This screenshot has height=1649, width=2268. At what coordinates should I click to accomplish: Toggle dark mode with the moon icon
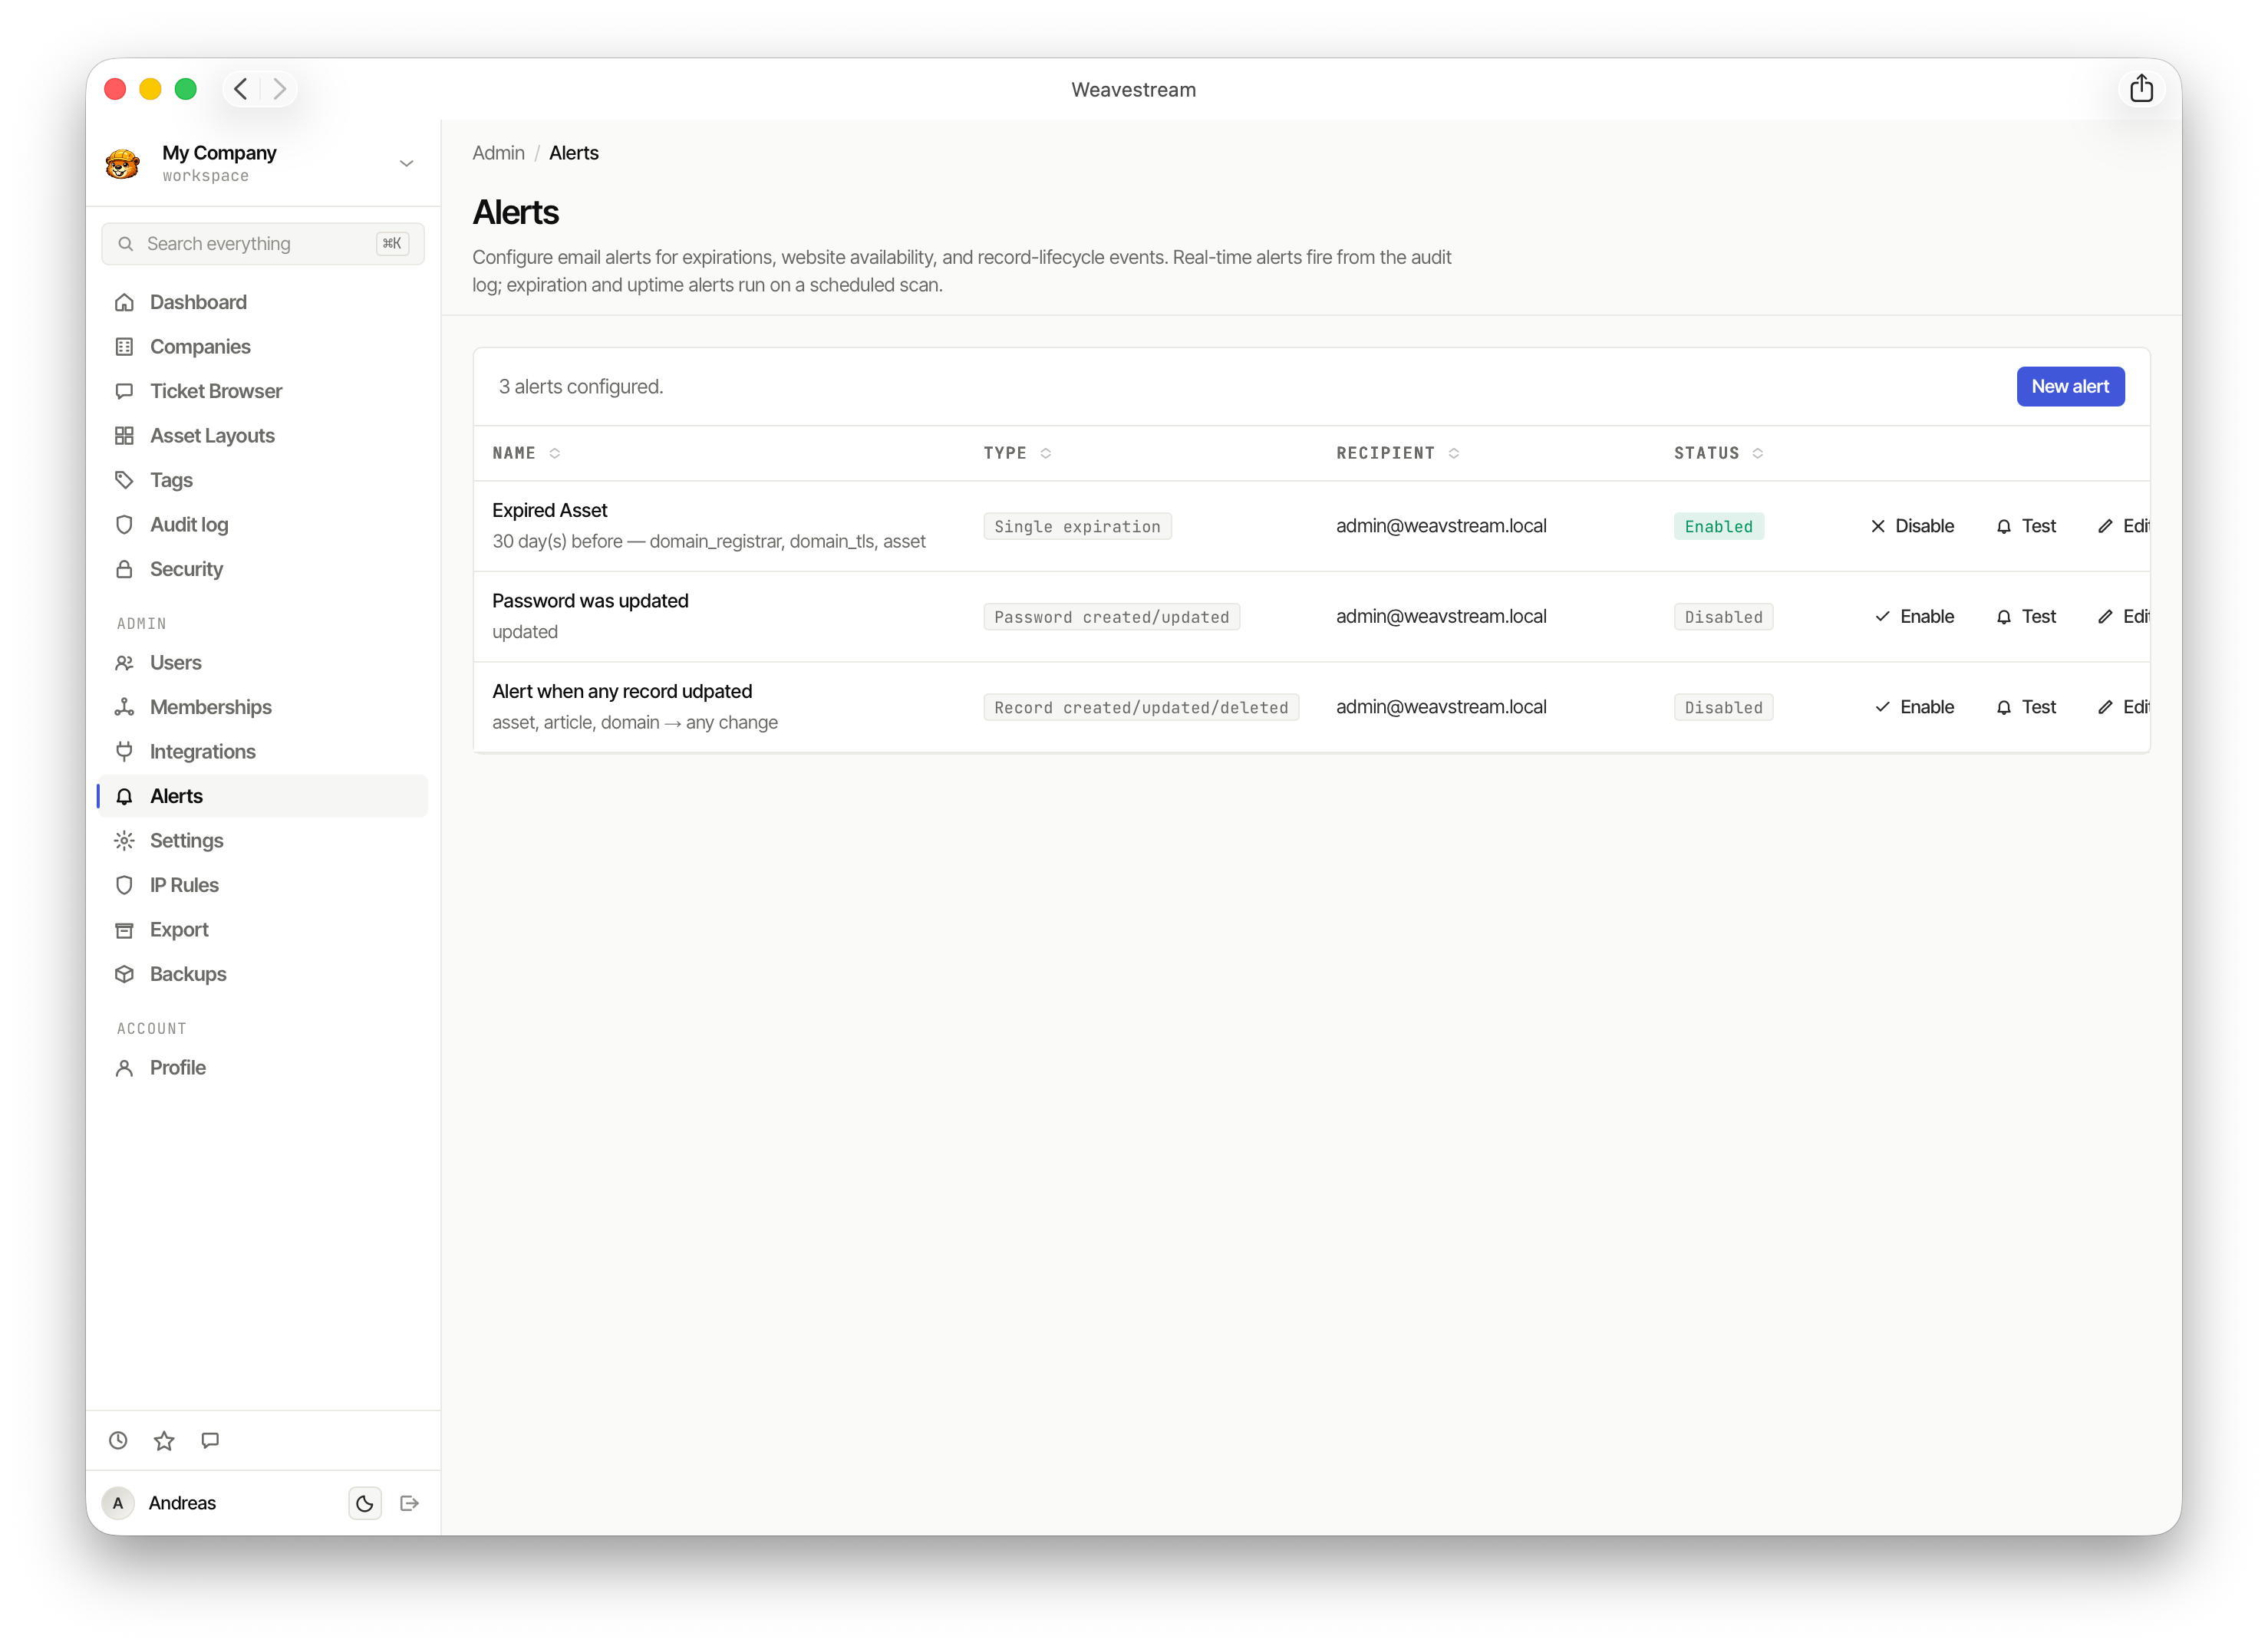[365, 1503]
